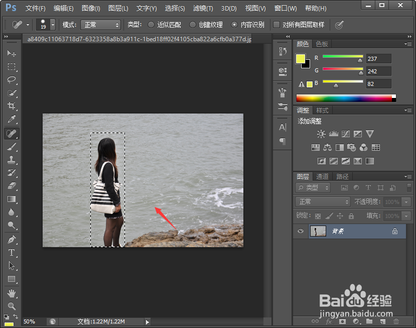
Task: Open the 填充 slider dropdown
Action: coord(406,216)
